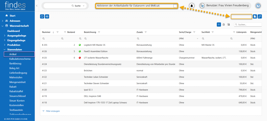Open help via question mark icon

[258, 6]
